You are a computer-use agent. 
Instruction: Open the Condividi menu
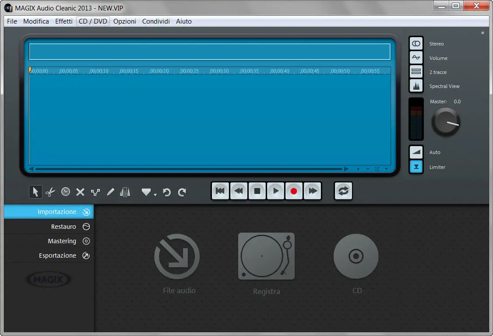(x=156, y=21)
